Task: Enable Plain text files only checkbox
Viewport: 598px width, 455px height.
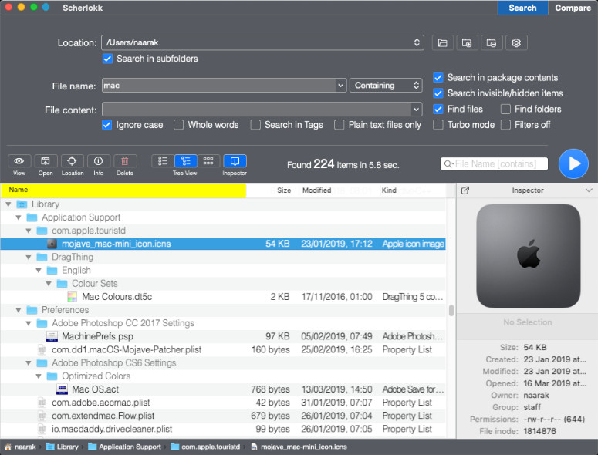Action: pos(339,125)
